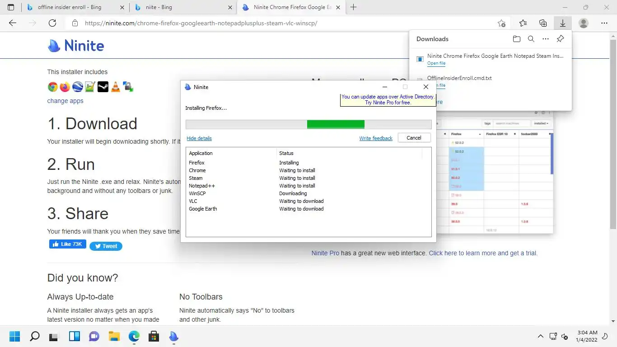This screenshot has width=617, height=347.
Task: Click the Status column header
Action: coord(349,153)
